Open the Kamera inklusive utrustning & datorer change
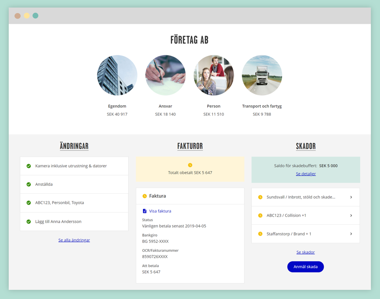Screen dimensions: 380x299 tap(74, 166)
